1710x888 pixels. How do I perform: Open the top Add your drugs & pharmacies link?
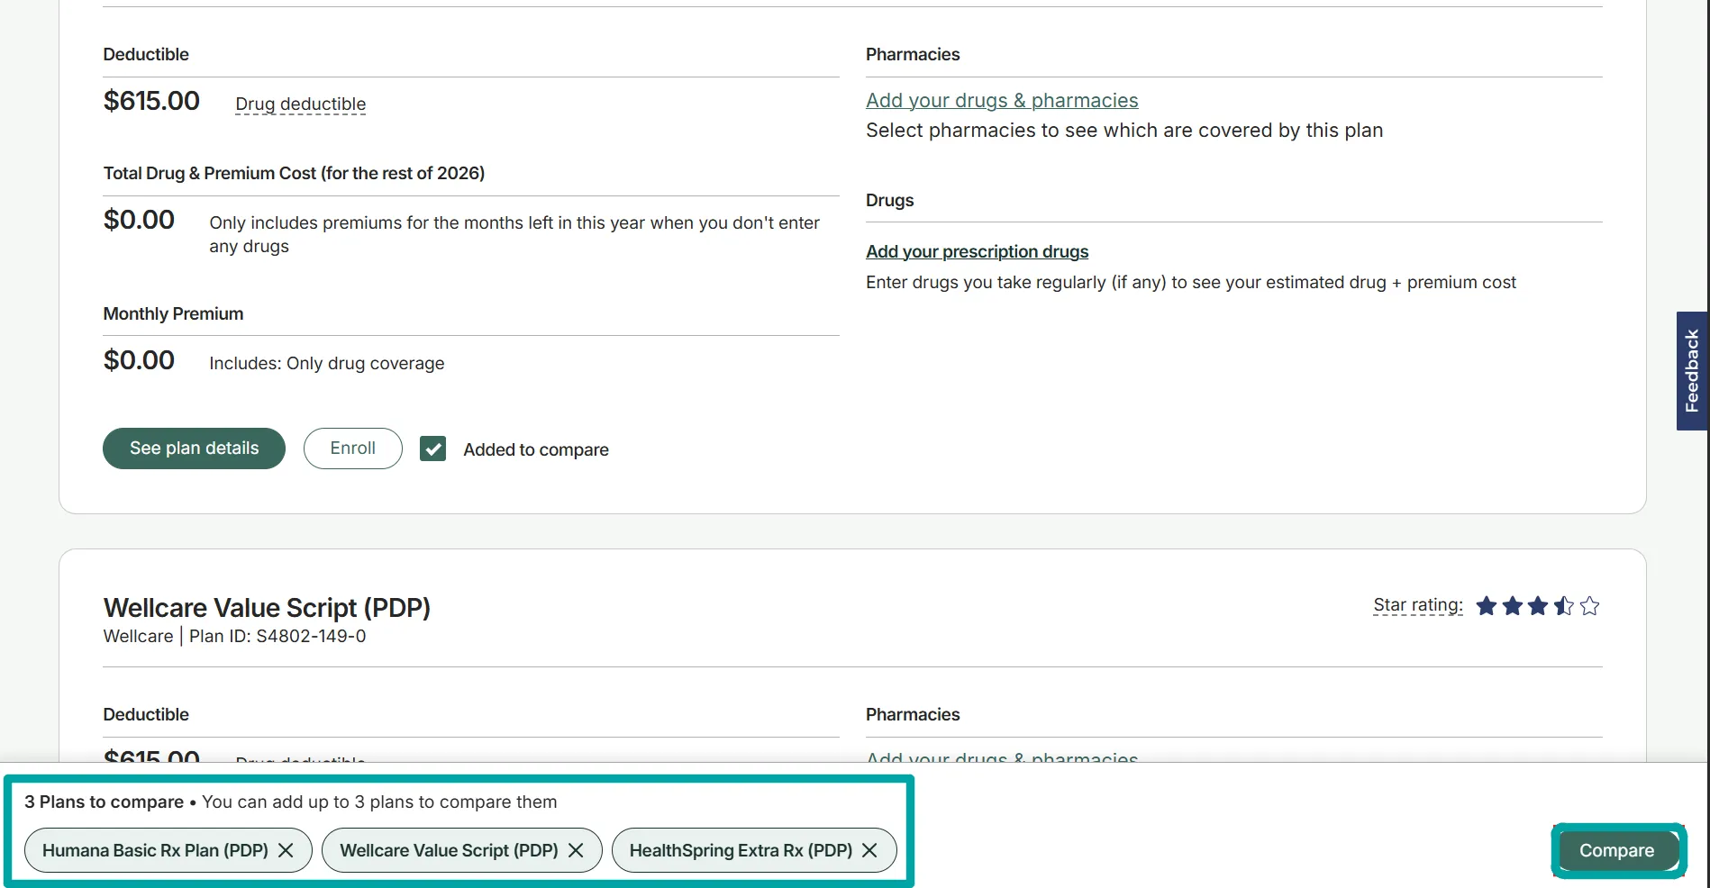(1002, 101)
